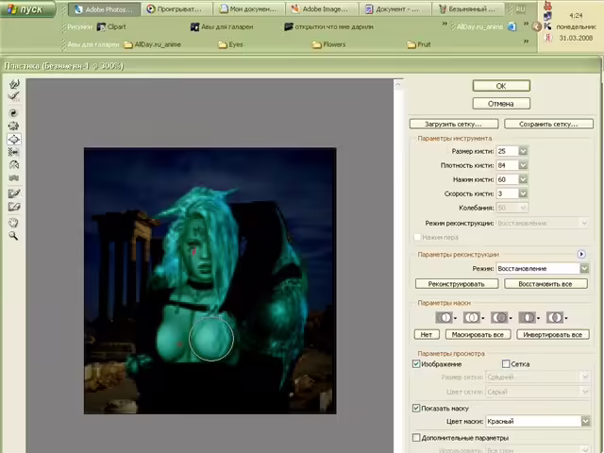Expand the 'Цвет маски' Красный dropdown
604x453 pixels.
pos(585,421)
